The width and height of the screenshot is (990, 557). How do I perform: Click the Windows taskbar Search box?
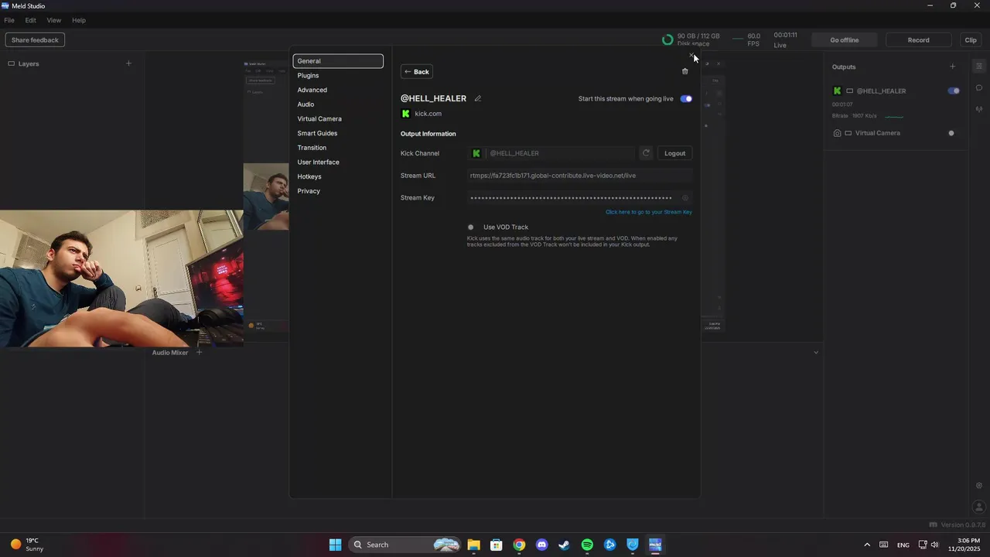405,545
